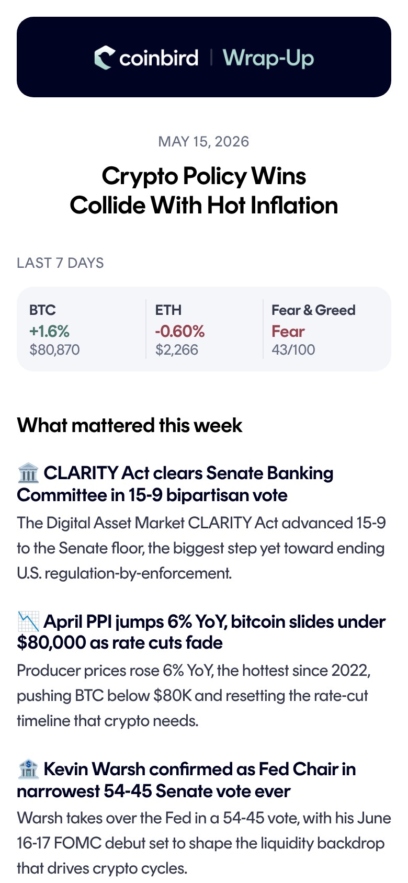Click the -0.60% ETH change value
The image size is (408, 883).
click(179, 331)
